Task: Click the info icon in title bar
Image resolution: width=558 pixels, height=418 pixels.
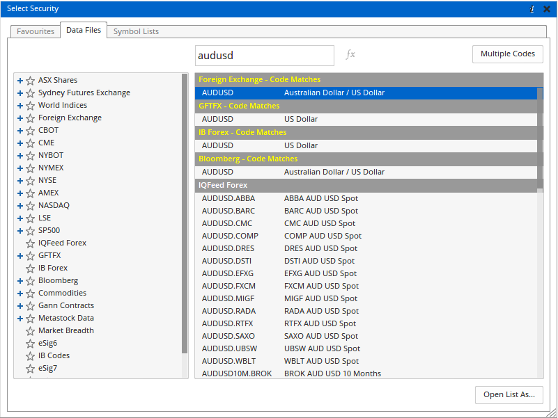Action: 532,9
